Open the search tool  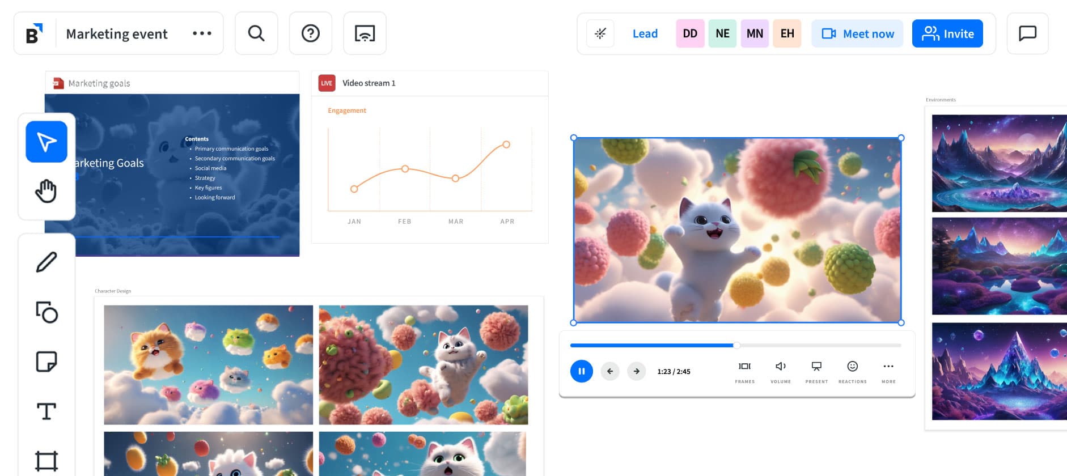[256, 33]
